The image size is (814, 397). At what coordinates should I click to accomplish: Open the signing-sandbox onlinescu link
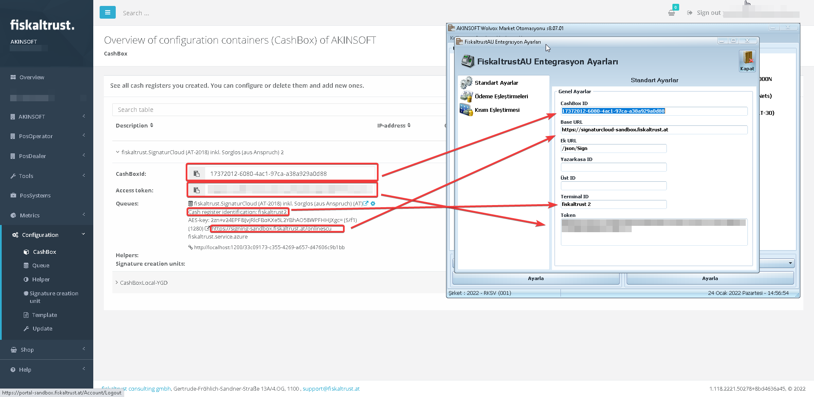271,228
